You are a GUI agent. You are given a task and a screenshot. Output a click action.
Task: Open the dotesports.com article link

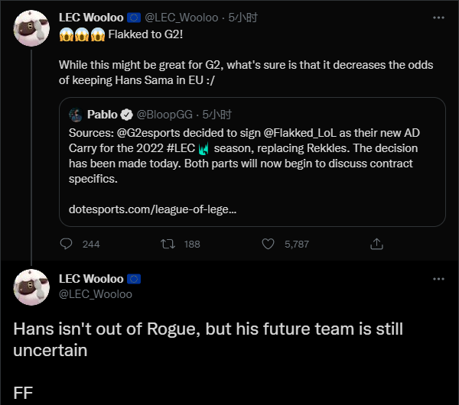152,209
